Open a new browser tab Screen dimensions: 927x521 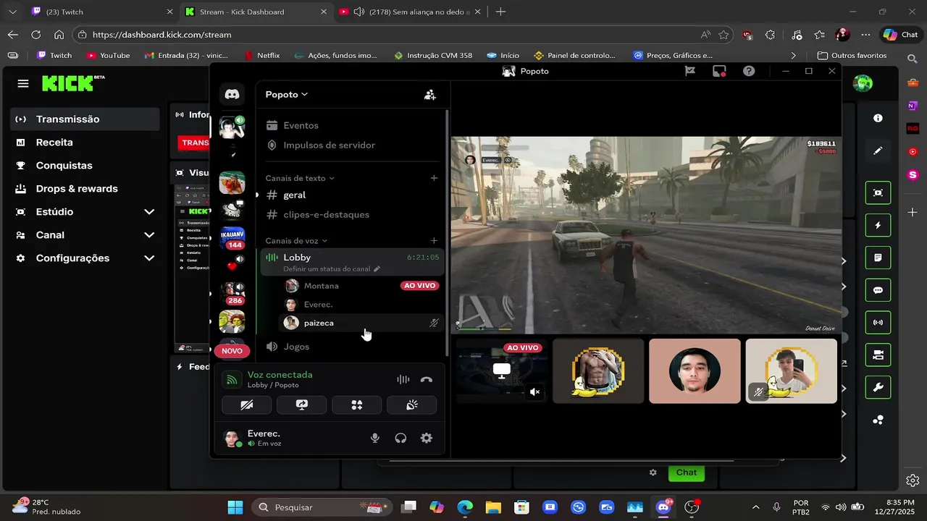(500, 12)
